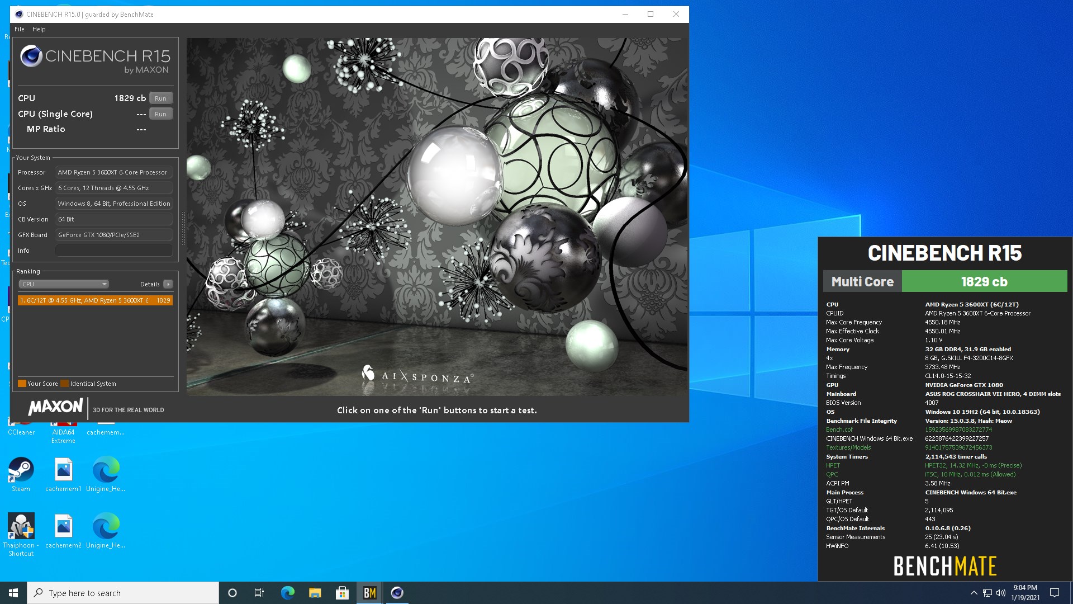Open the Help menu

(39, 29)
